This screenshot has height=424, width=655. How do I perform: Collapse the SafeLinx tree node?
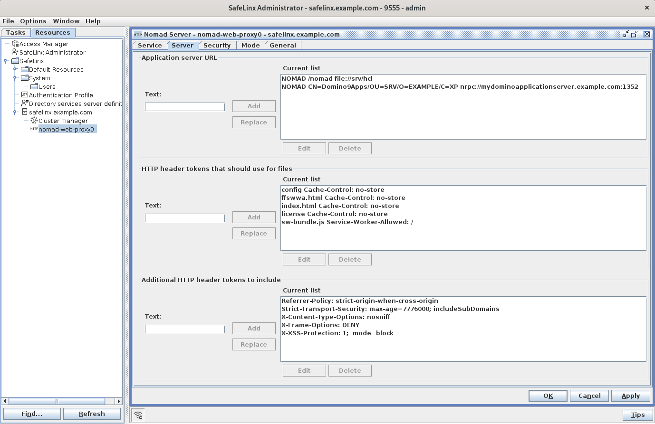[x=5, y=61]
